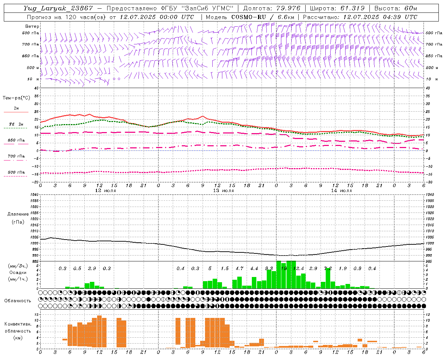The width and height of the screenshot is (444, 355).
Task: Click the station title Yug_Laryak_23867
Action: [58, 8]
